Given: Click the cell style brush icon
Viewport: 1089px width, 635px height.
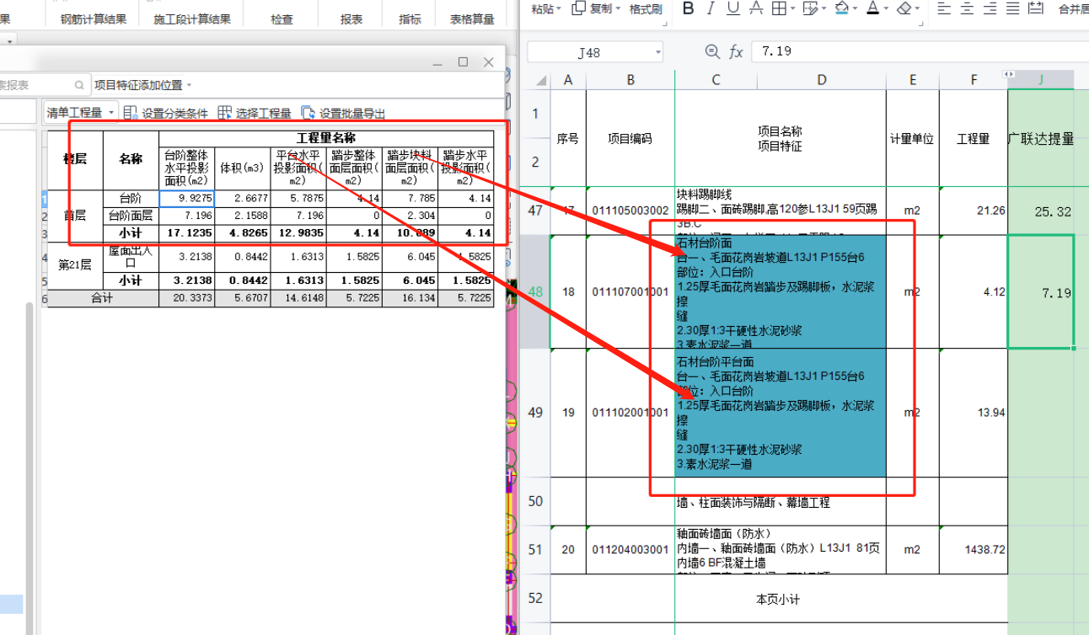Looking at the screenshot, I should click(809, 8).
